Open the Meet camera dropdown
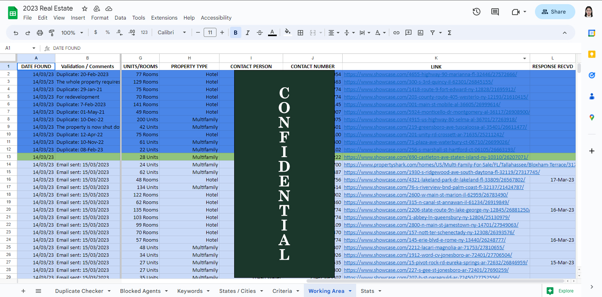The image size is (602, 297). click(x=519, y=12)
